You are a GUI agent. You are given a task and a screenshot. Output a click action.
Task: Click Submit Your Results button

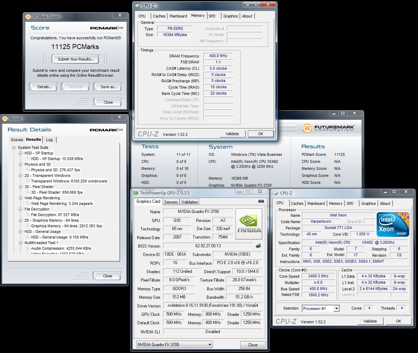pos(76,59)
